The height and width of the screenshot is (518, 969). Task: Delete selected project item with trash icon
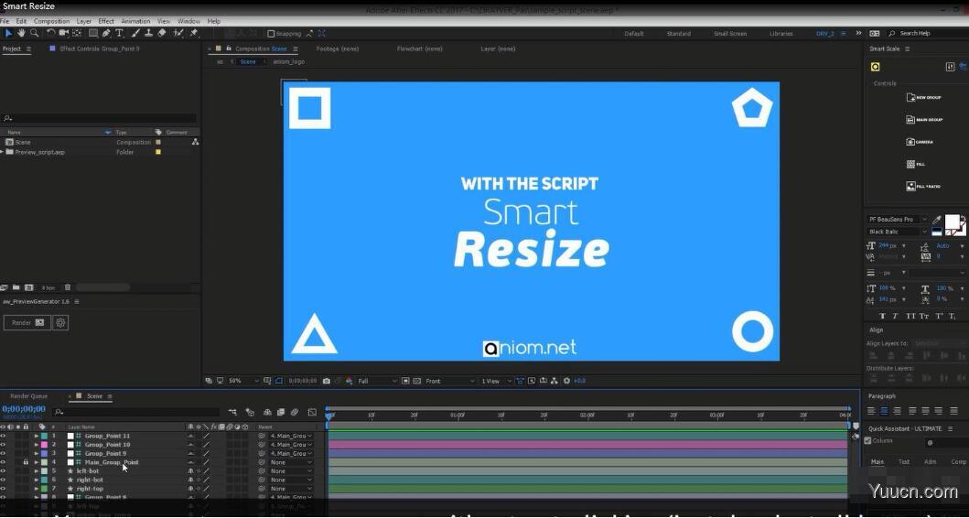coord(68,287)
